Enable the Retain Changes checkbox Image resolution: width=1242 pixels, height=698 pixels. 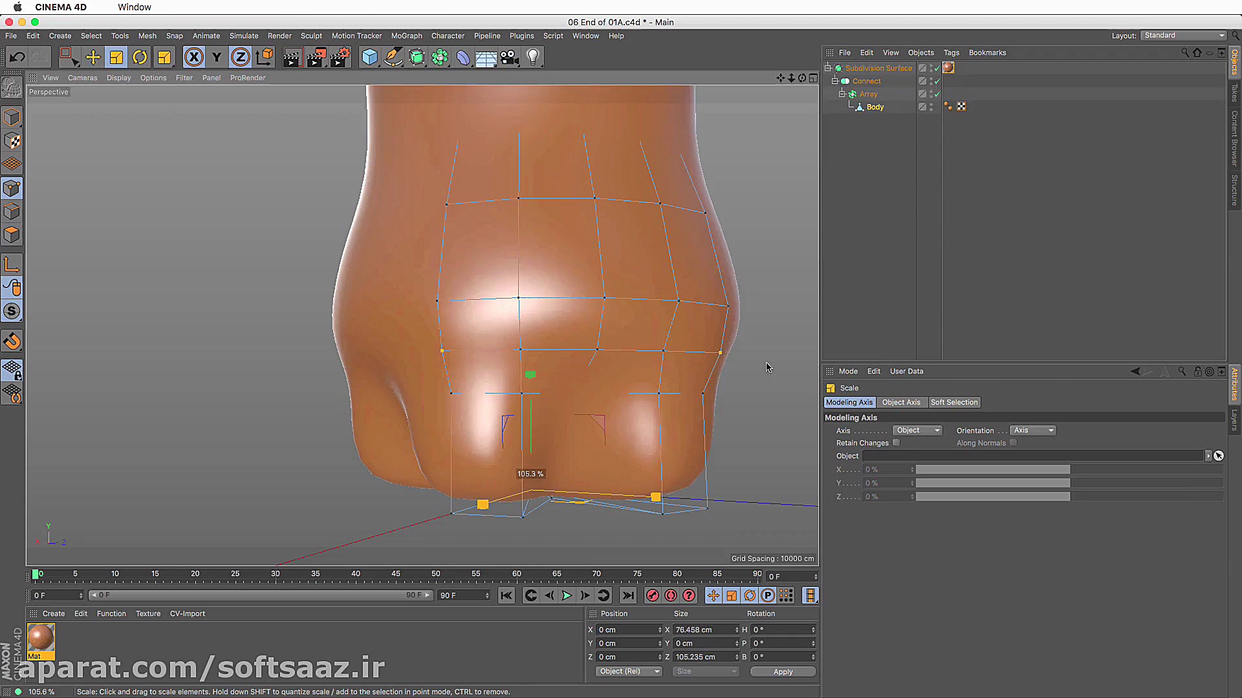(x=896, y=443)
